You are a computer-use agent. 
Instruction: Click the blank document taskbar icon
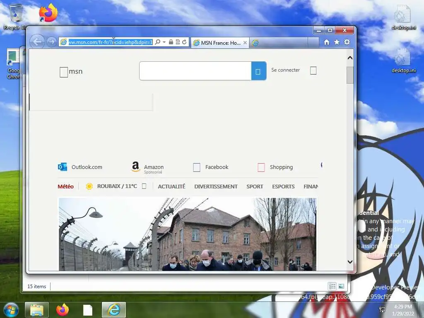click(88, 310)
